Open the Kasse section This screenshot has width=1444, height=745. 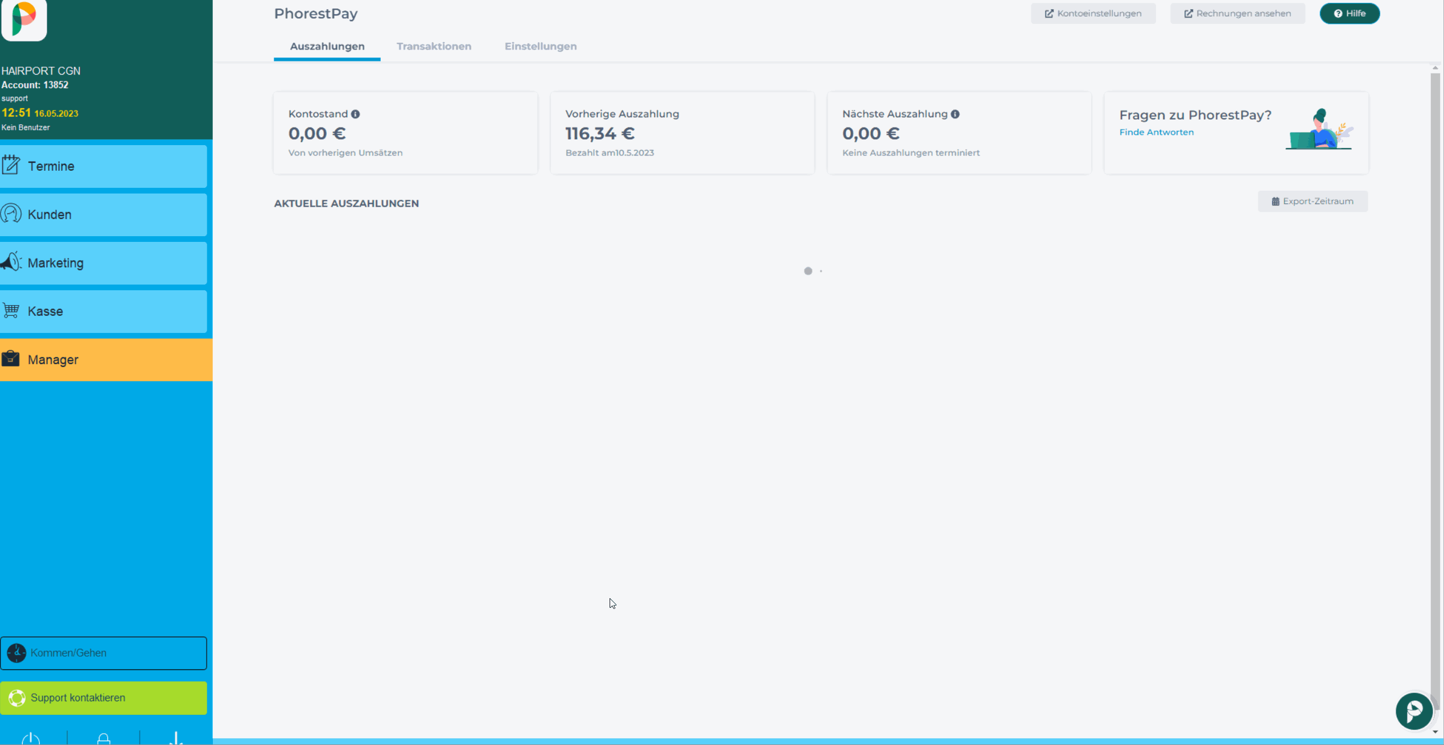104,311
